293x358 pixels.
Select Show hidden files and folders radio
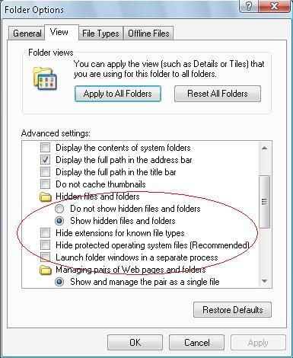[59, 221]
